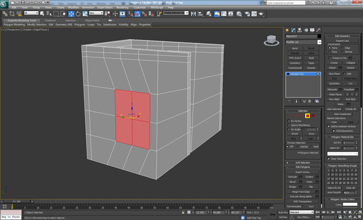Image resolution: width=363 pixels, height=220 pixels.
Task: Uncheck Delete Isolated Vertices
Action: [x=328, y=126]
